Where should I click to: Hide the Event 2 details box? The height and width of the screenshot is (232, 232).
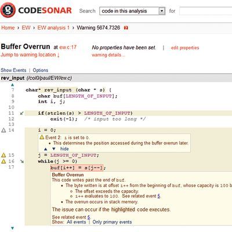[64, 149]
